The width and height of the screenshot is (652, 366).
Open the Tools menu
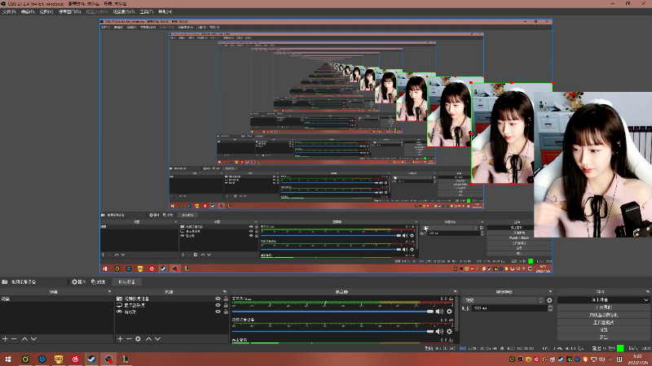(147, 11)
